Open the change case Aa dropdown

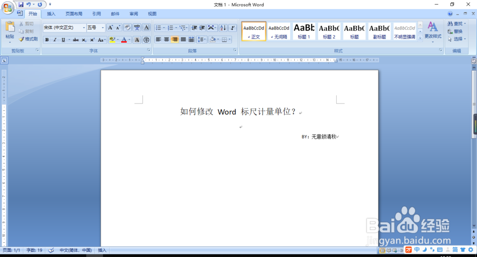(x=102, y=40)
